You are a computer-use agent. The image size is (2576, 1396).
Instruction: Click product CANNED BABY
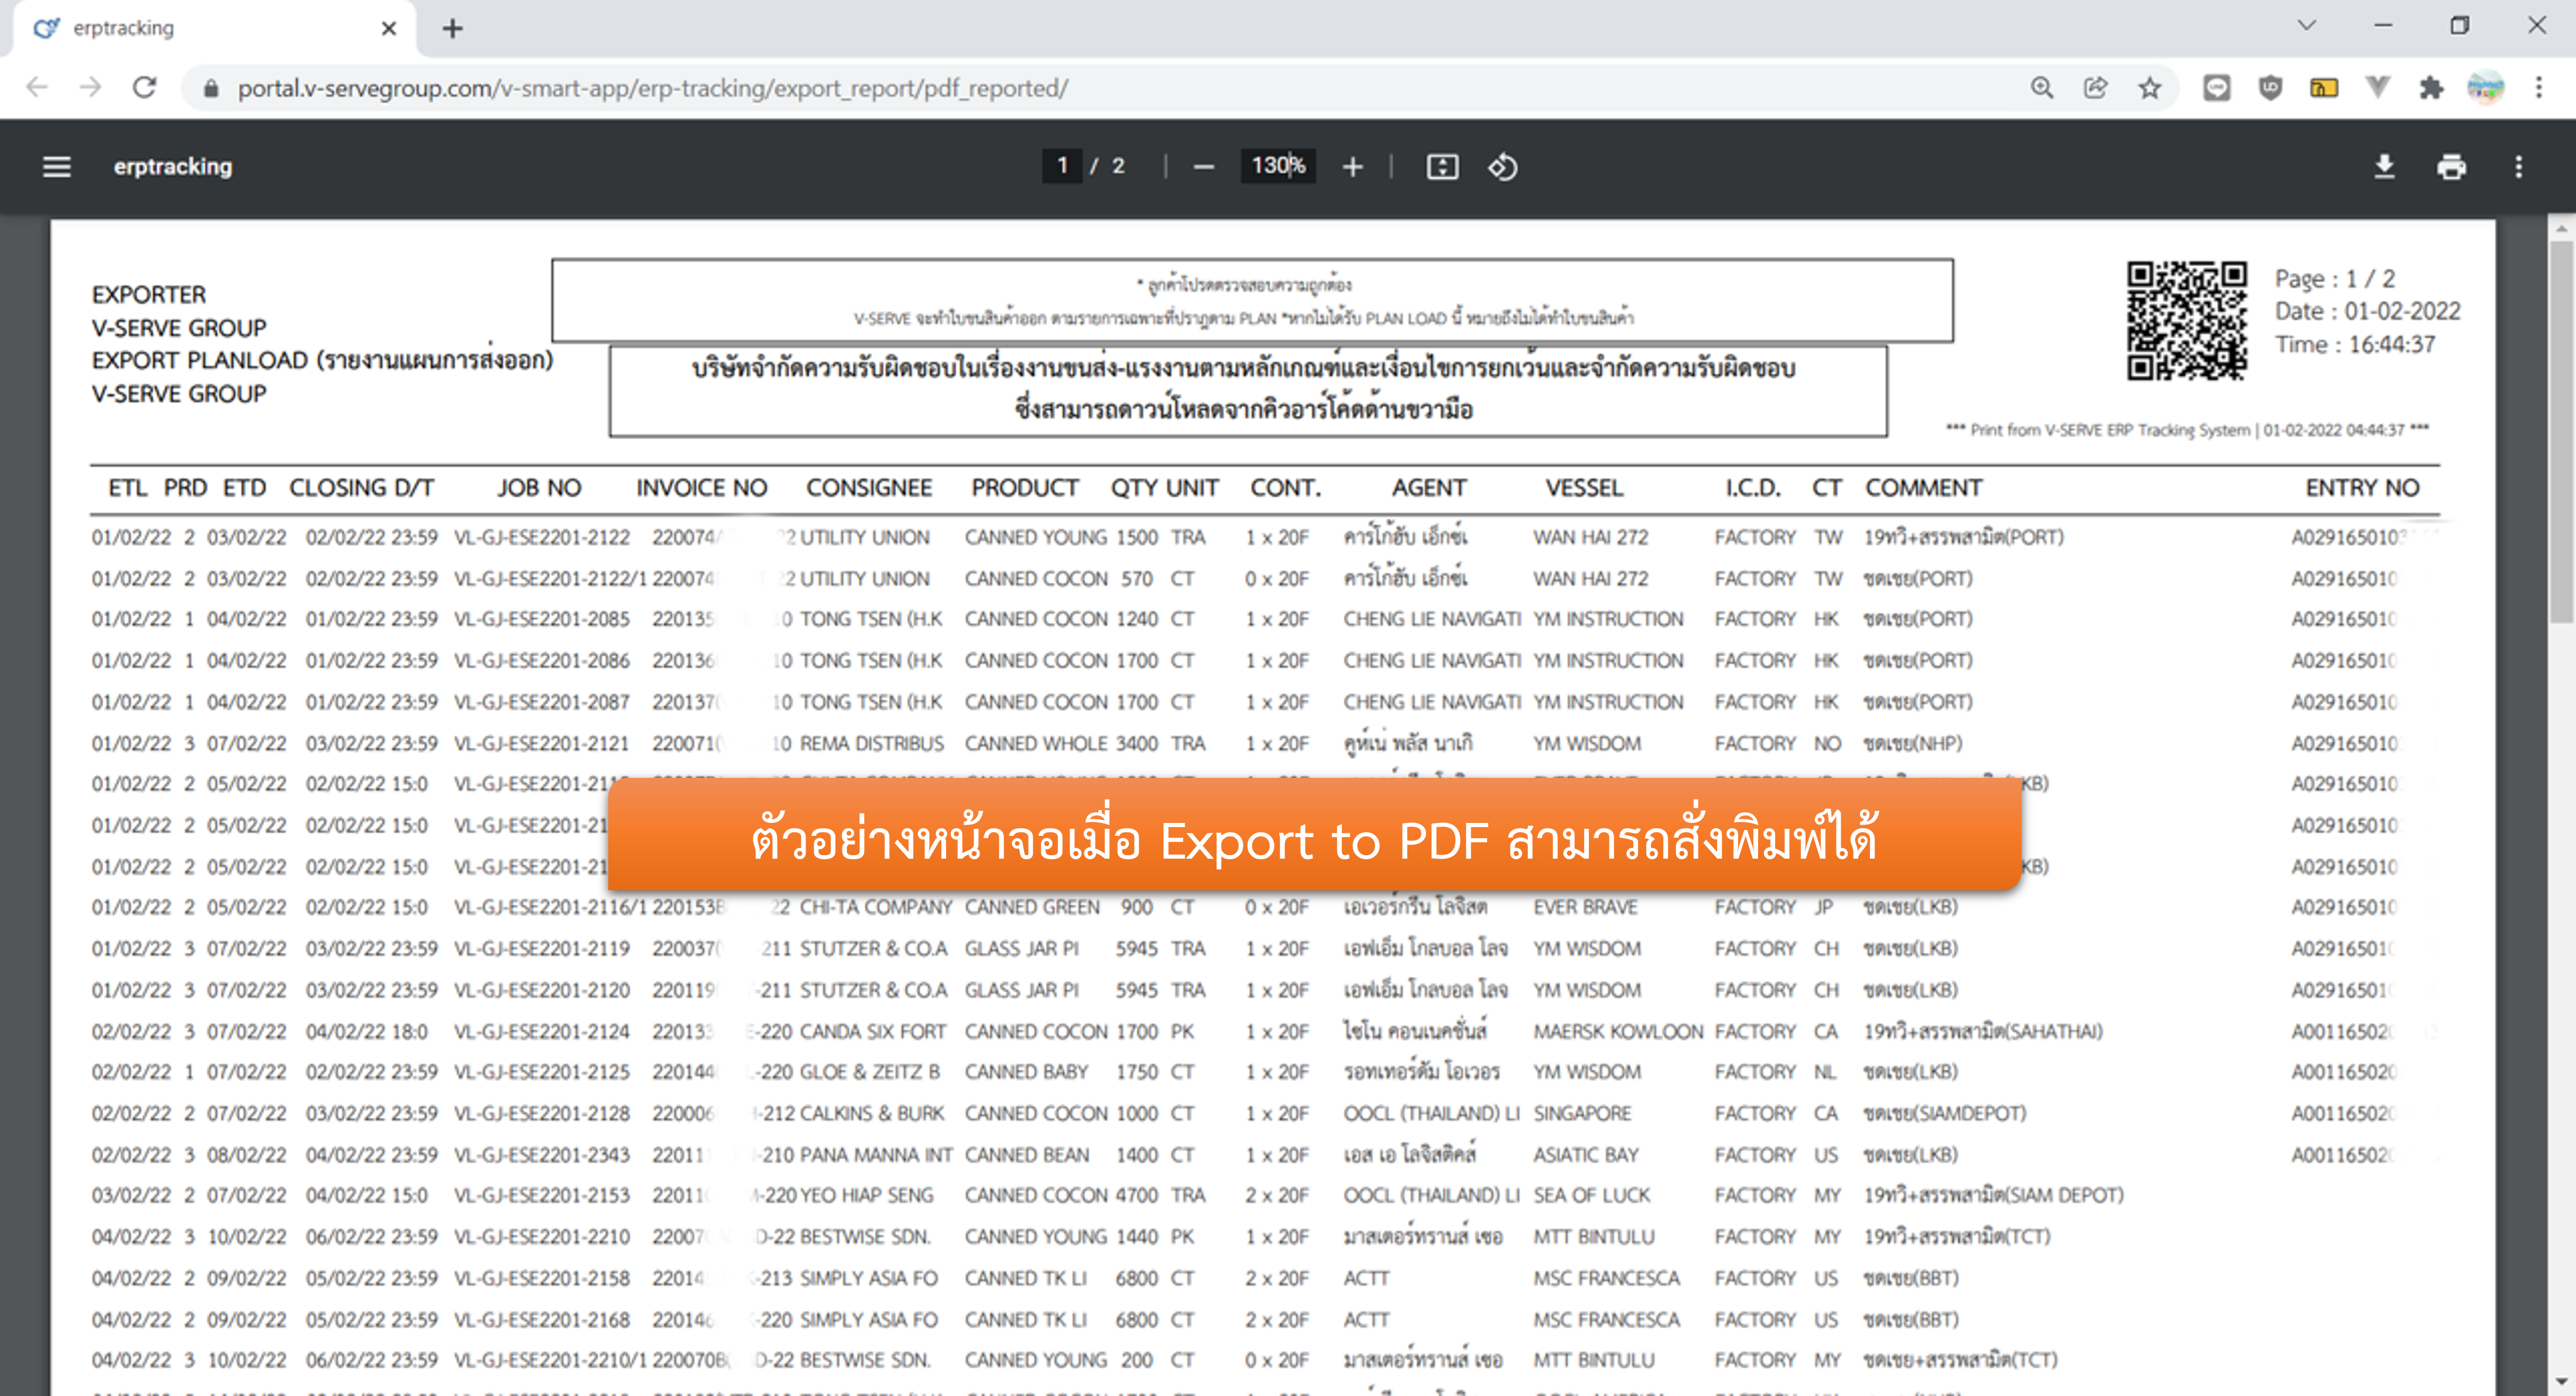coord(1026,1072)
